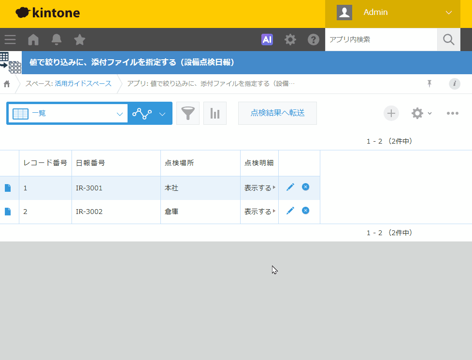Viewport: 472px width, 360px height.
Task: Open the graph view dropdown
Action: 150,114
